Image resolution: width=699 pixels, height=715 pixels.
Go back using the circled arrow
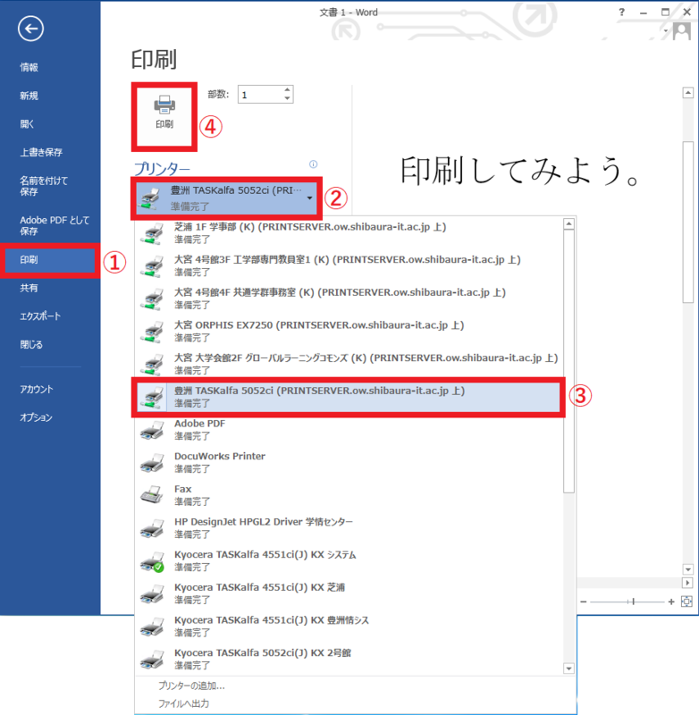(x=30, y=29)
